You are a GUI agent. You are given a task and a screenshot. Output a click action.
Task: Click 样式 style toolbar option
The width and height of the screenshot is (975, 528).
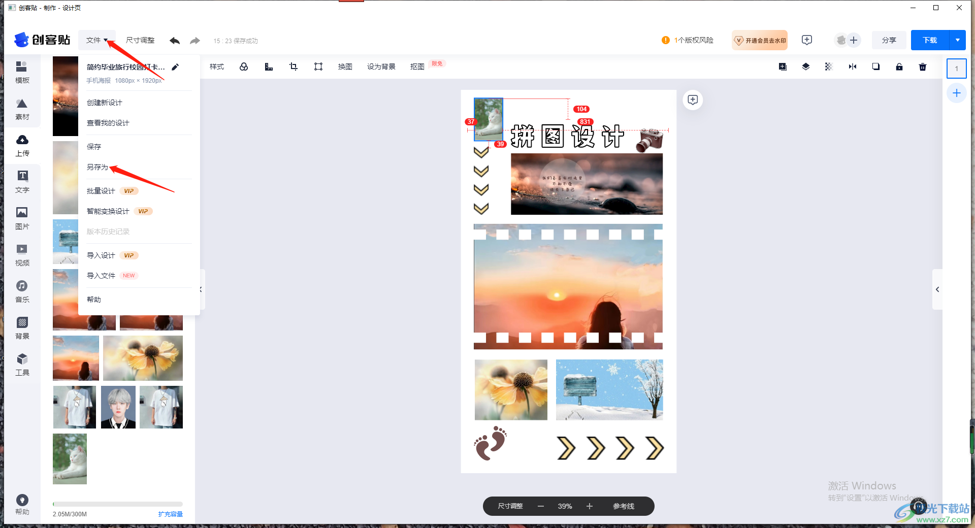(217, 67)
